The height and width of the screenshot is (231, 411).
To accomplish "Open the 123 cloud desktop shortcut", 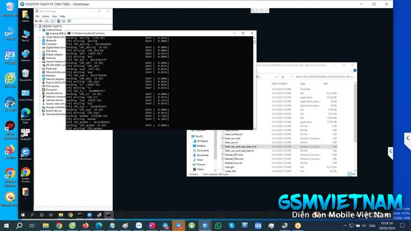I will click(x=10, y=56).
